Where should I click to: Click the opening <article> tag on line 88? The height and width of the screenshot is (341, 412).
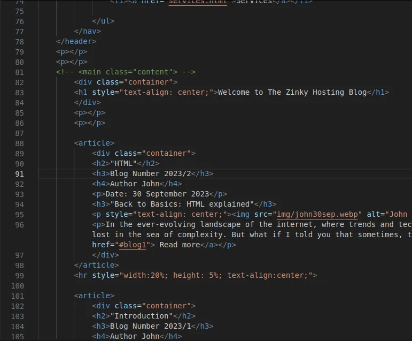point(94,143)
